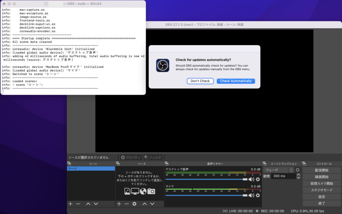Viewport: 342px width, 214px height.
Task: Click デスクトップ音声 0.0 dB level text
Action: (255, 169)
